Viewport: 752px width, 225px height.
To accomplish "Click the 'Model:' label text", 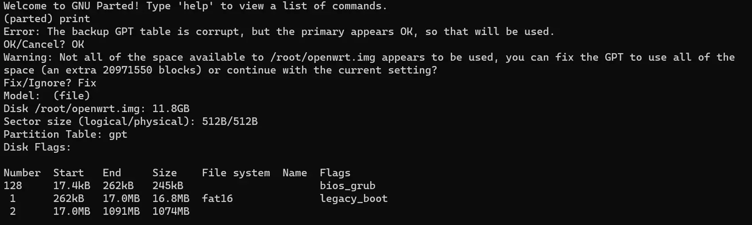I will (22, 96).
